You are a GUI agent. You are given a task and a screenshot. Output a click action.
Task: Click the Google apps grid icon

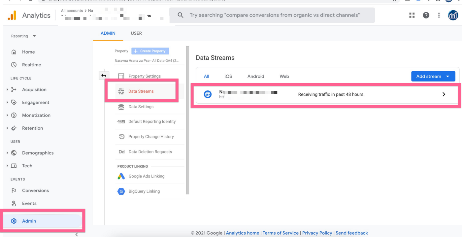pyautogui.click(x=412, y=15)
